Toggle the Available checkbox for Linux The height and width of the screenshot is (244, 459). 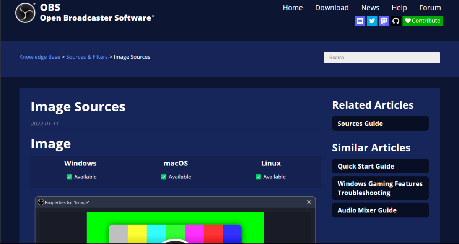258,177
